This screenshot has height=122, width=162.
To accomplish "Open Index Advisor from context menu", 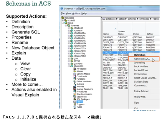I will point(141,91).
